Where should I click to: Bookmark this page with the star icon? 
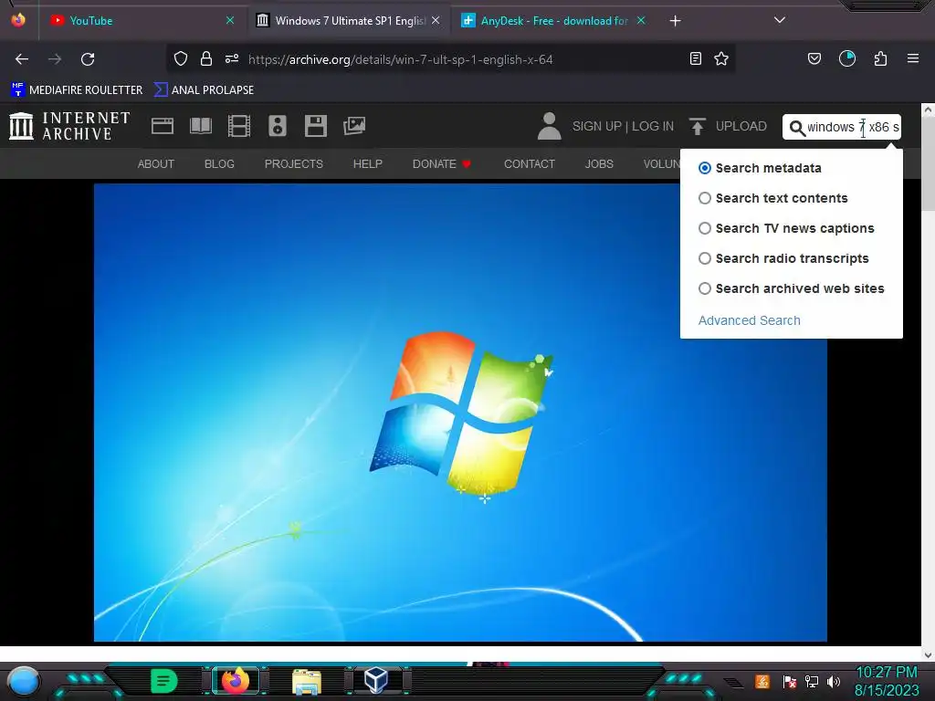(x=721, y=58)
